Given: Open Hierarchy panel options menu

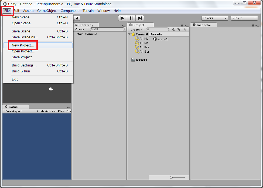Looking at the screenshot, I should [124, 26].
